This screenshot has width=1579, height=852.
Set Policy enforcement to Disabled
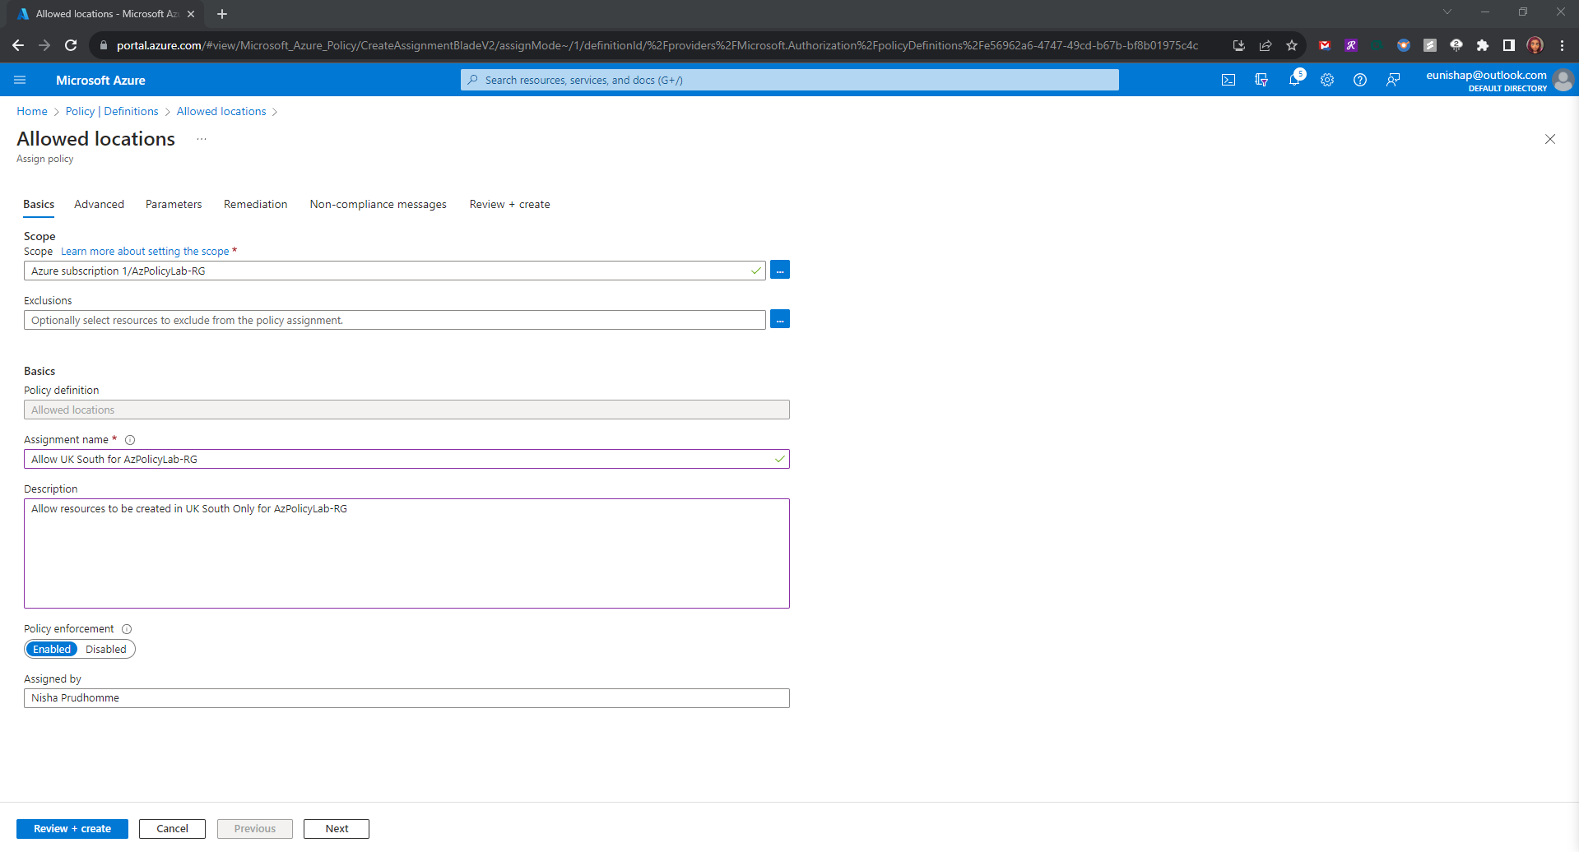(x=106, y=649)
